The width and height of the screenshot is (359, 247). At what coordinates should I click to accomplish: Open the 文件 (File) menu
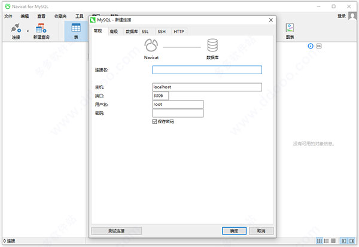point(8,16)
